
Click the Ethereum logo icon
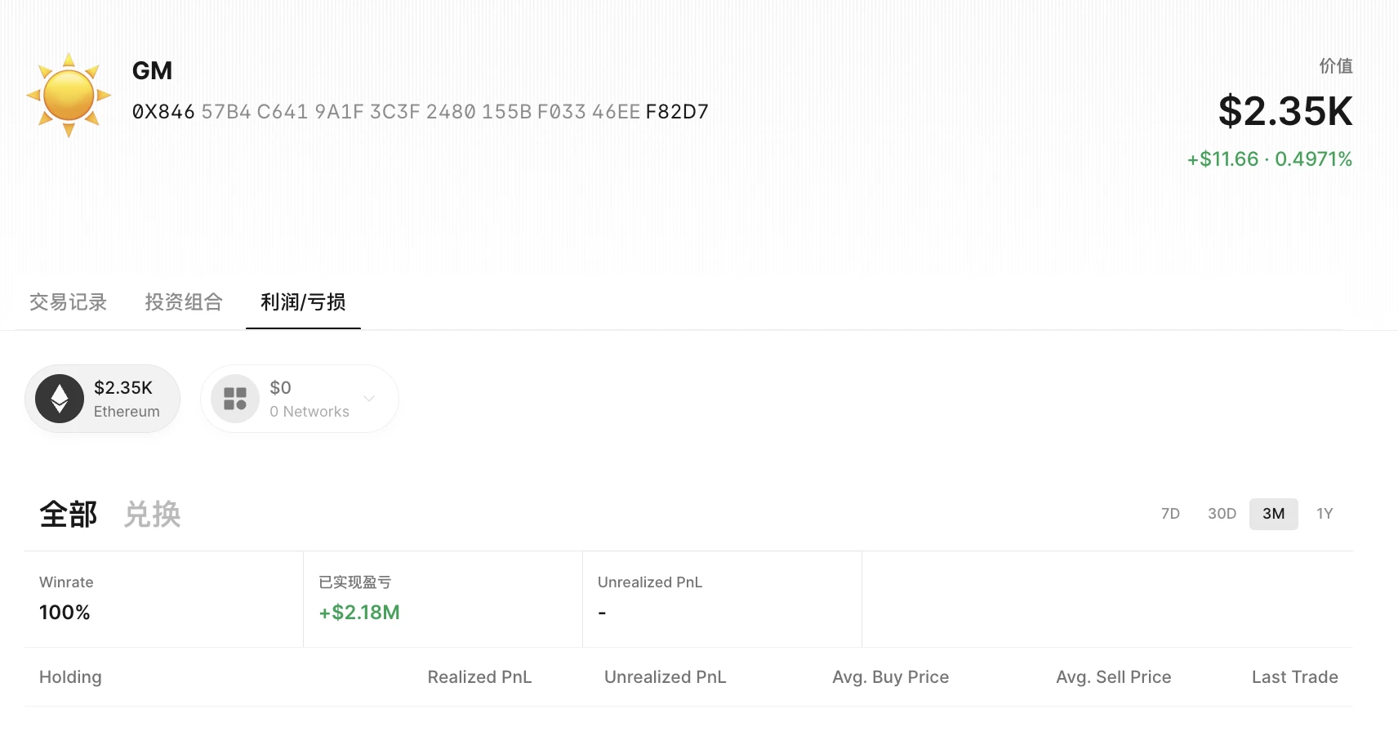60,399
